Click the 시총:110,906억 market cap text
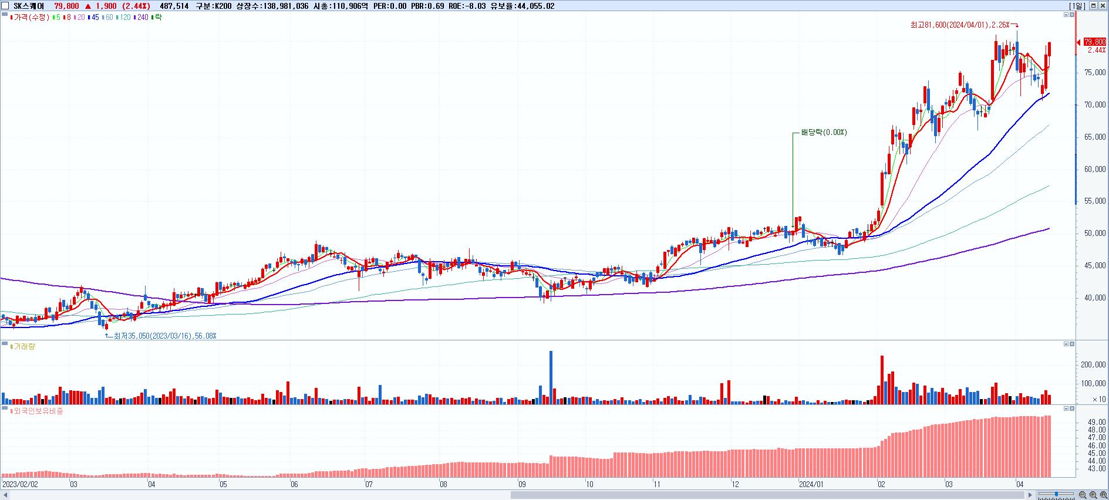This screenshot has height=500, width=1109. coord(342,6)
